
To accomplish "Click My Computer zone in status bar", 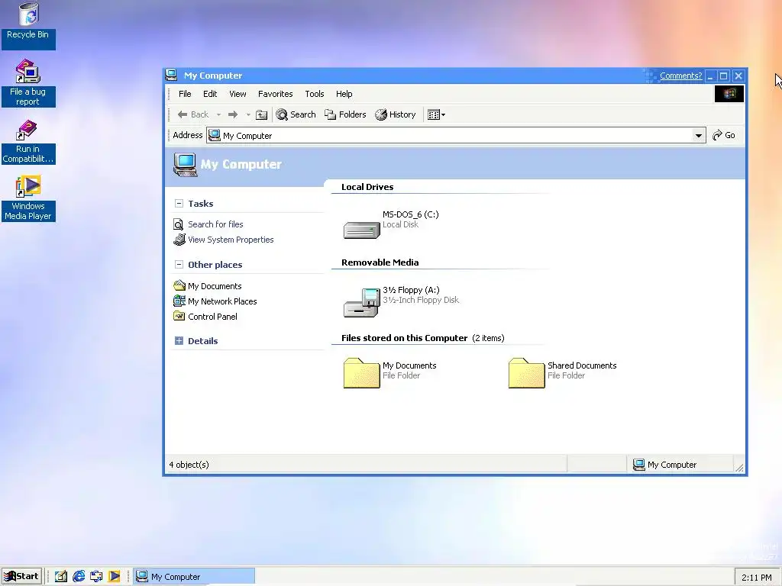I will [x=665, y=465].
